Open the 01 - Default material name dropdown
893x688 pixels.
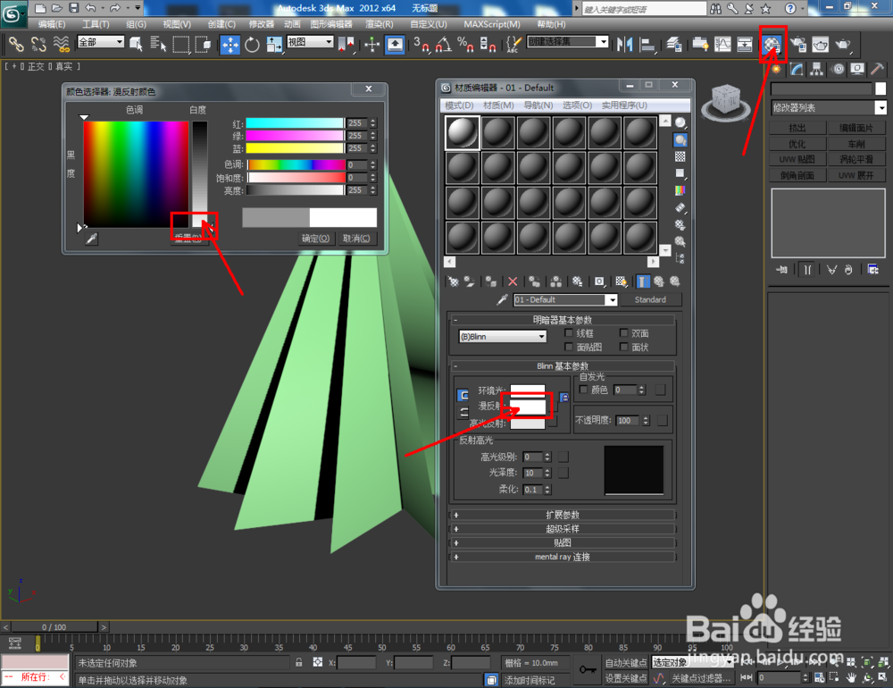565,300
